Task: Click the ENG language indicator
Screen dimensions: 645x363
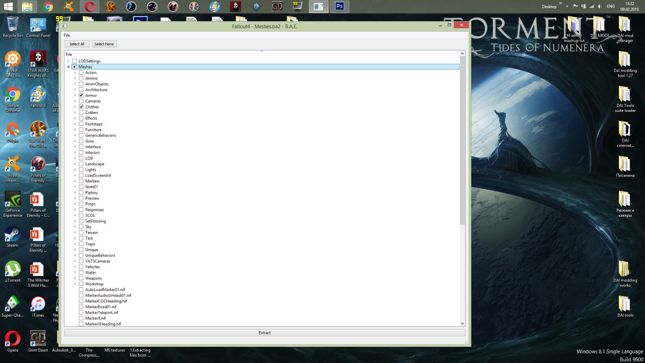Action: click(x=611, y=7)
